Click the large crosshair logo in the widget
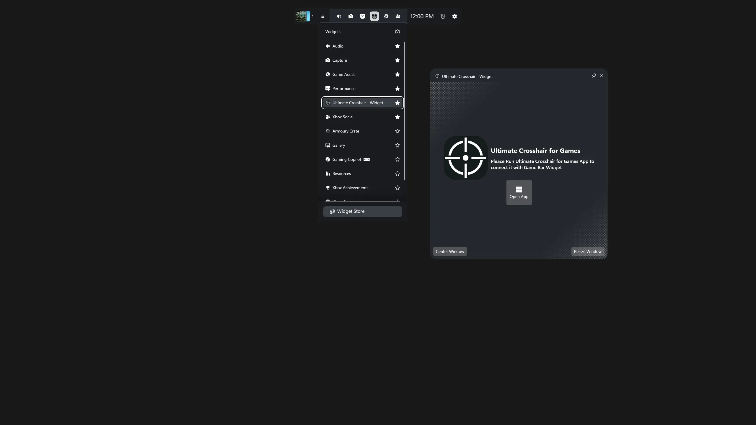 [465, 158]
